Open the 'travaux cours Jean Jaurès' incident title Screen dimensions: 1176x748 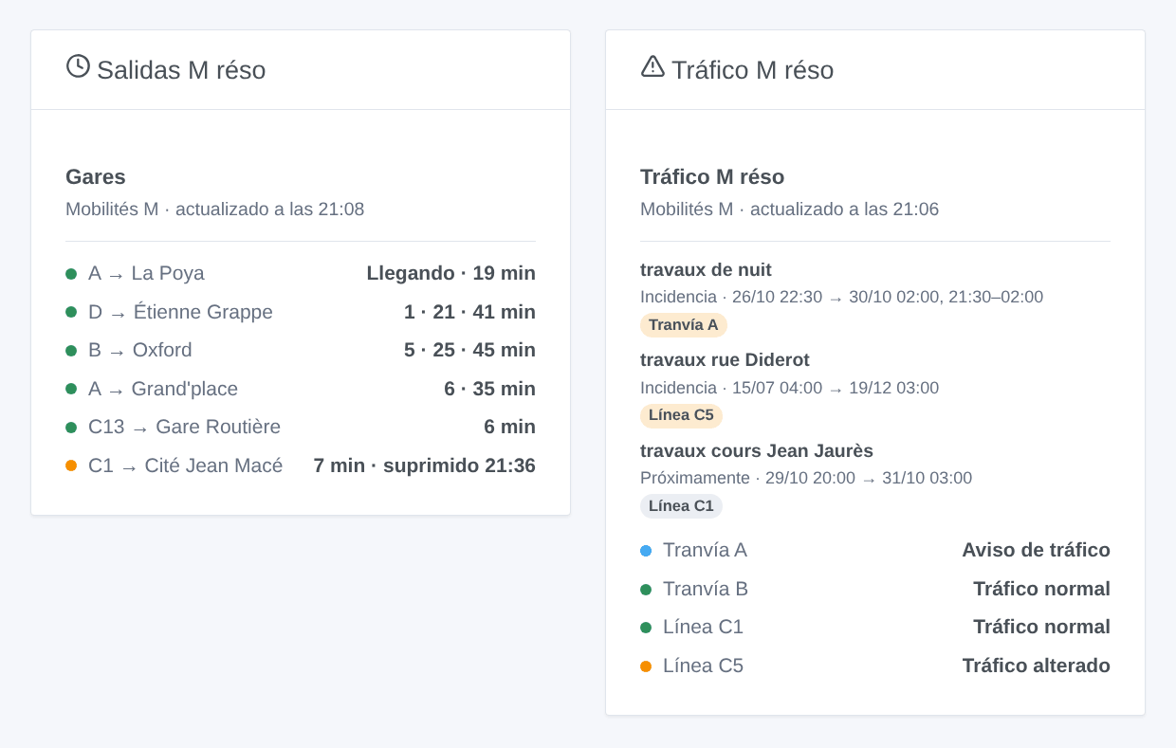[x=757, y=451]
